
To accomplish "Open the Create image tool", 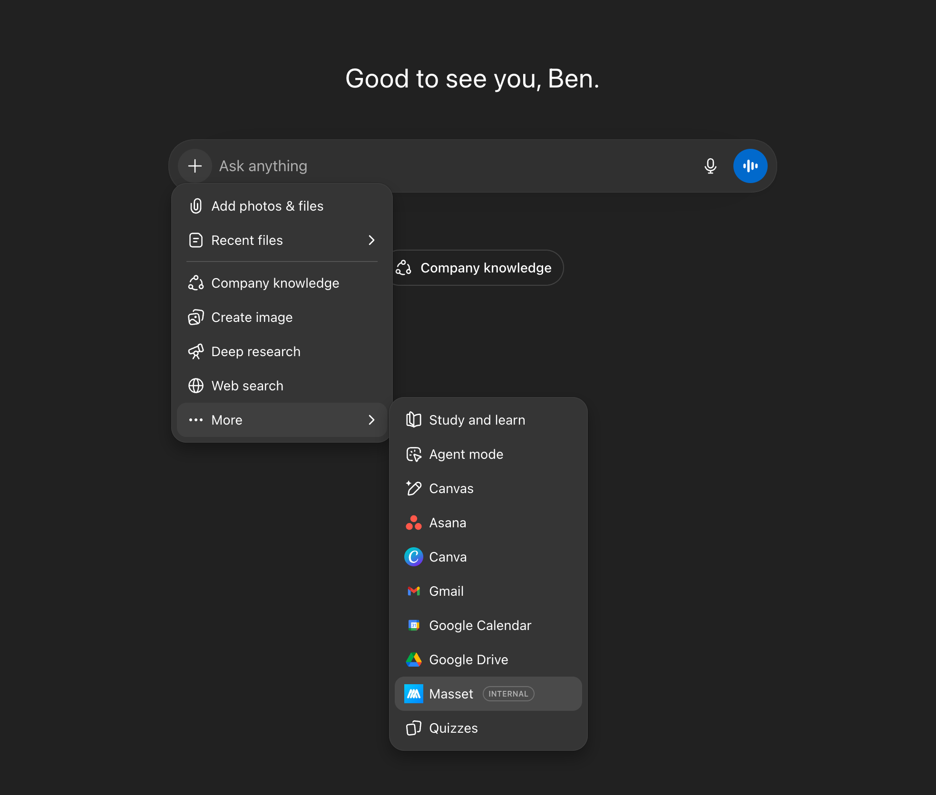I will pos(252,317).
